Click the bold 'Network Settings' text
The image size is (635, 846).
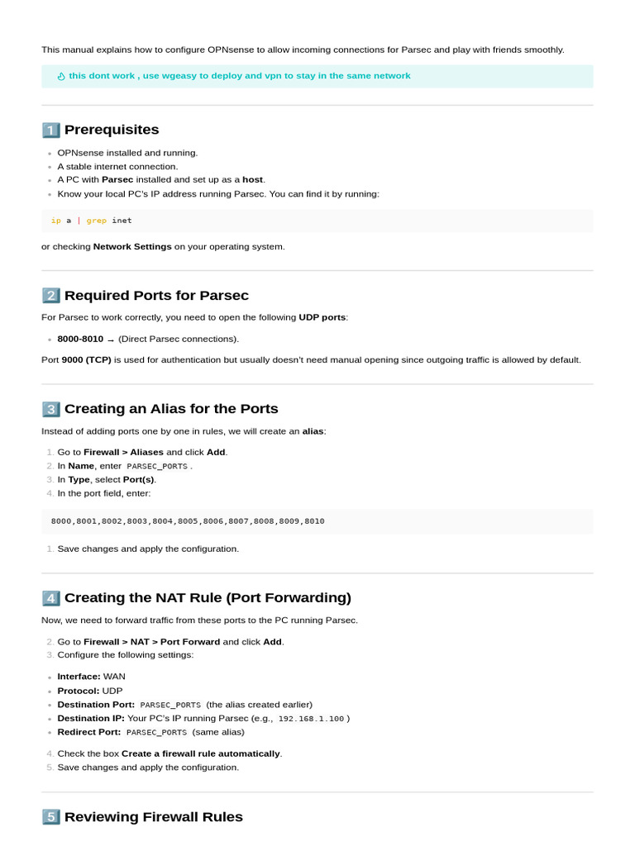[x=132, y=246]
